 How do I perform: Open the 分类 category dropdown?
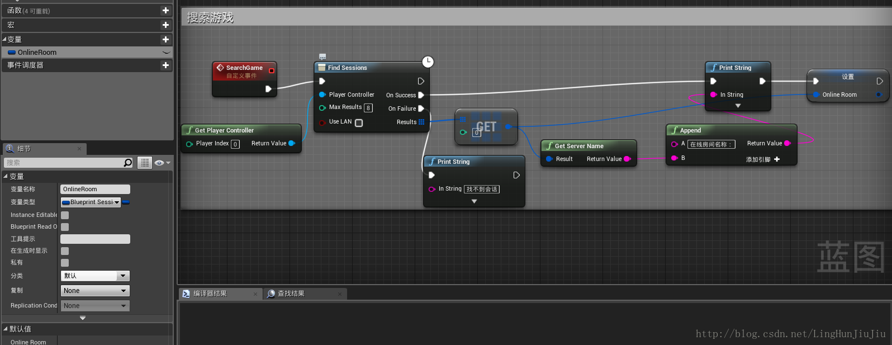(x=95, y=276)
